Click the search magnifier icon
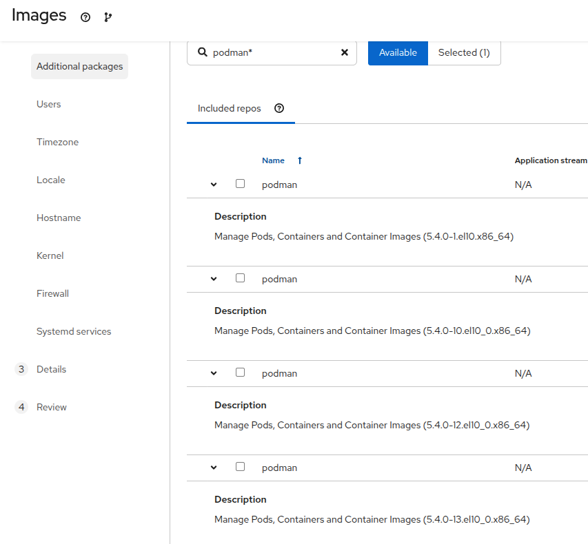The width and height of the screenshot is (588, 544). click(x=203, y=52)
